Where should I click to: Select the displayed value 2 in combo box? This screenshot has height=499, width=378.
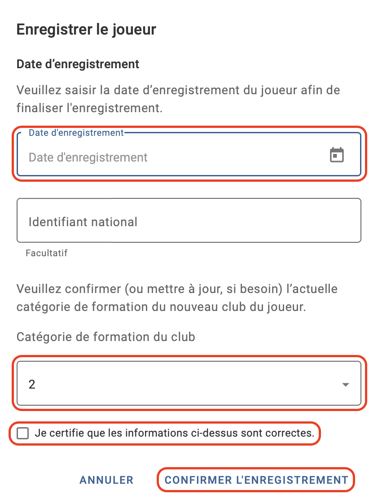(x=32, y=385)
